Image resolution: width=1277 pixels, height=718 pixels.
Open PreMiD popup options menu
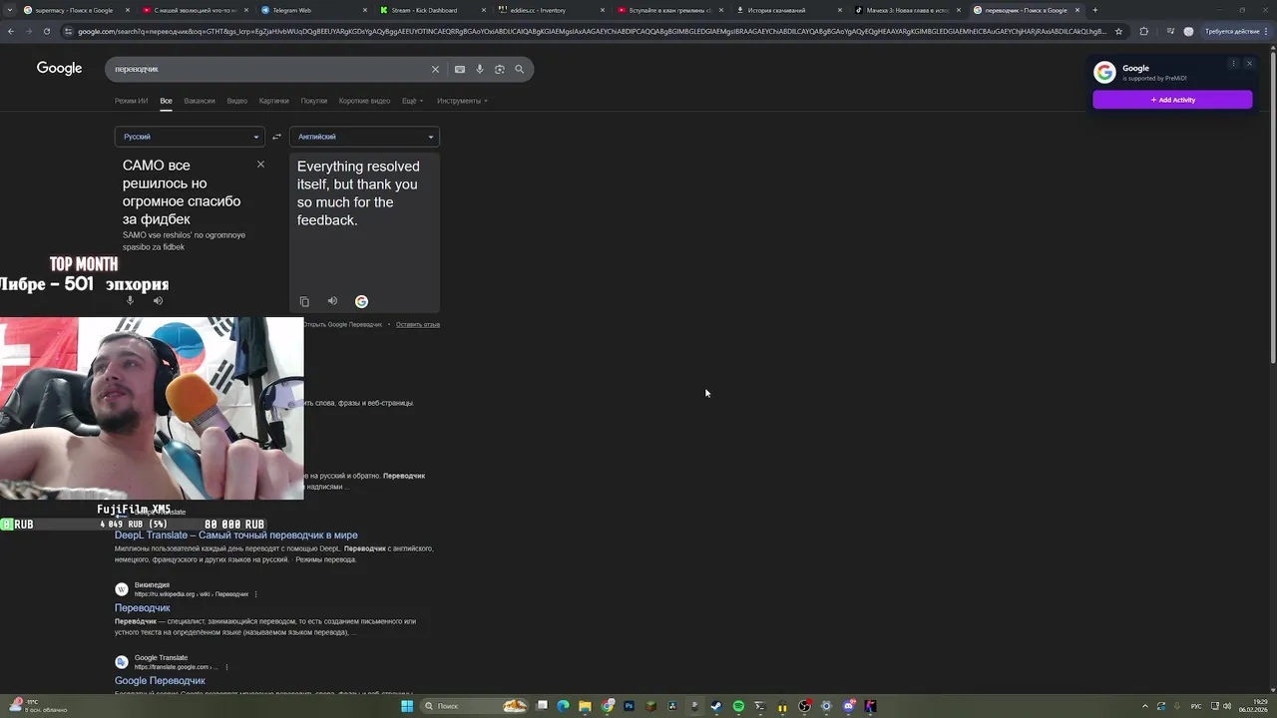click(x=1233, y=64)
